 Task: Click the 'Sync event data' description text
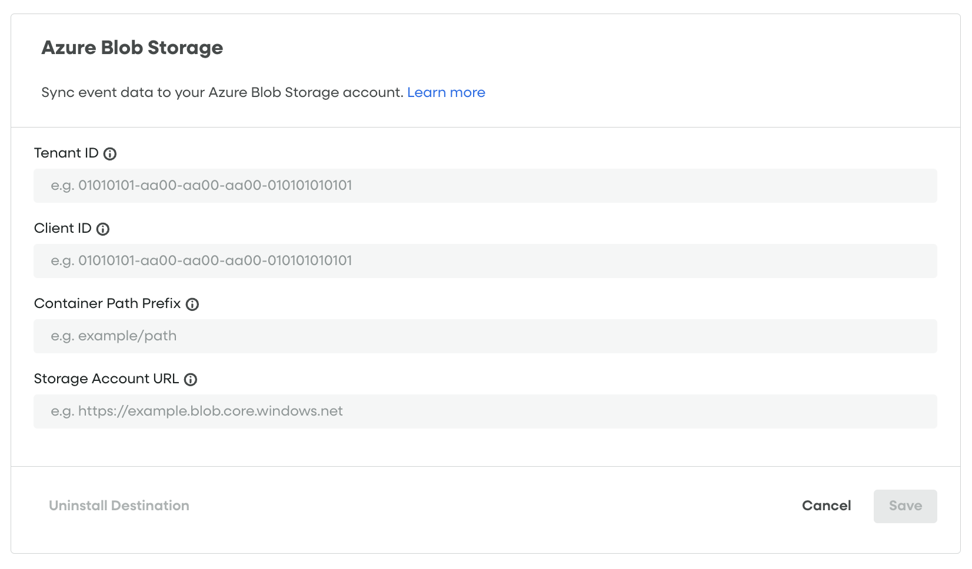point(222,92)
